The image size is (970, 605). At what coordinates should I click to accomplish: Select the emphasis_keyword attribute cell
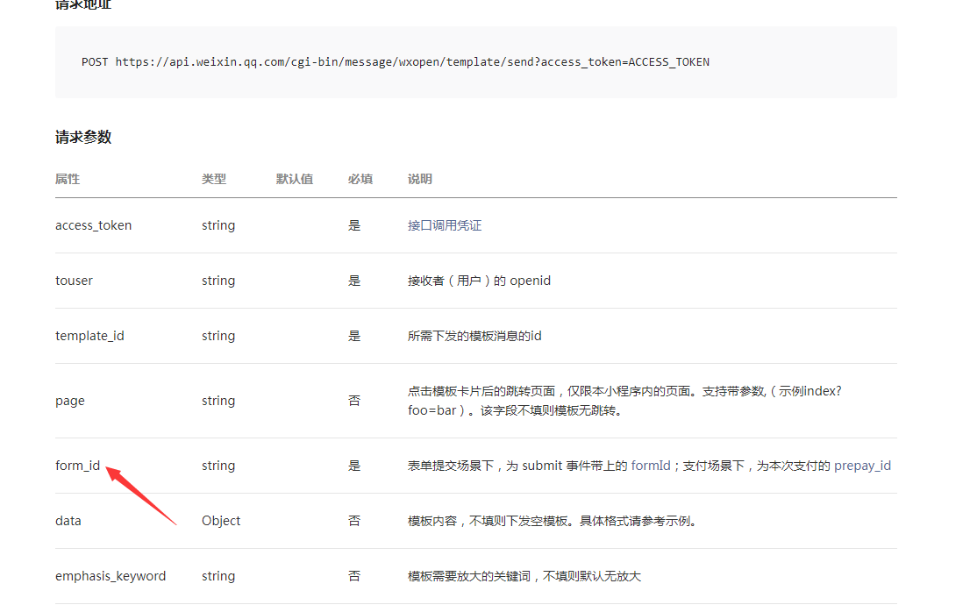coord(111,577)
